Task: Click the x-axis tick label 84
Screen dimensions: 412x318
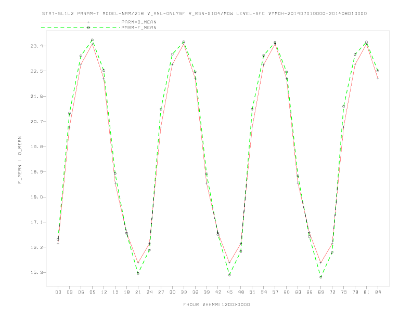Action: point(378,292)
